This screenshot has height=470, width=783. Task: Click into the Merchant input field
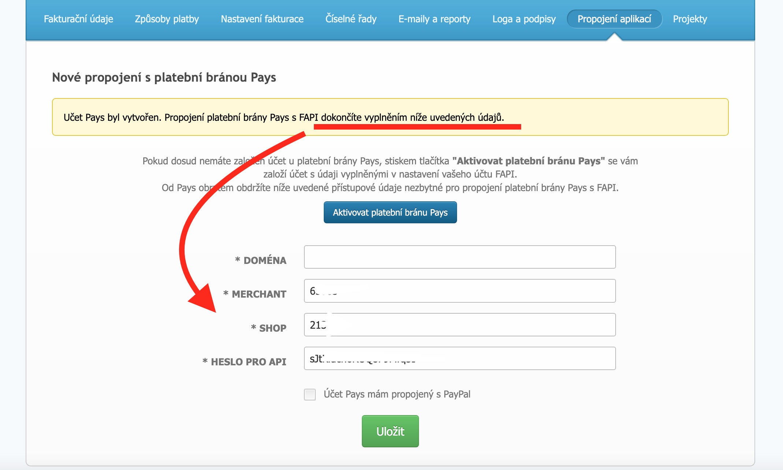[x=460, y=291]
